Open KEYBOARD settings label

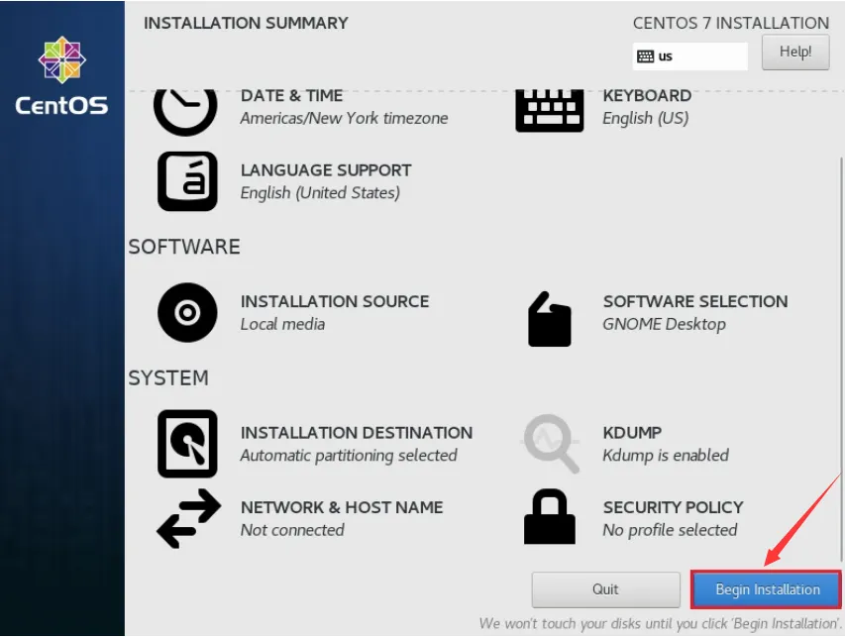click(x=647, y=95)
